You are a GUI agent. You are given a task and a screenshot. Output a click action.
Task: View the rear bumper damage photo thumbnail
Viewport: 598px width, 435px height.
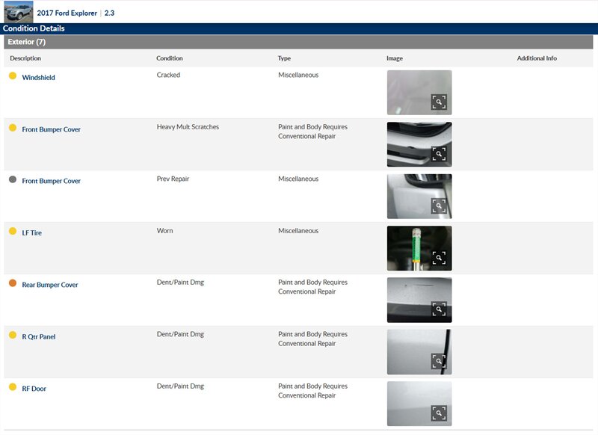(419, 300)
